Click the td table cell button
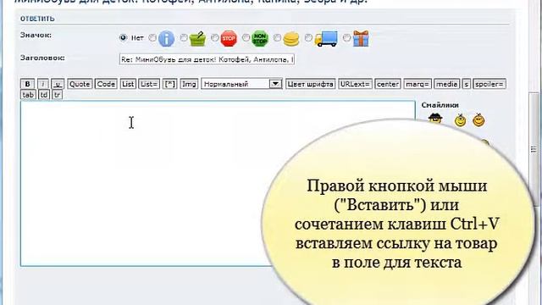The height and width of the screenshot is (305, 542). pos(44,95)
